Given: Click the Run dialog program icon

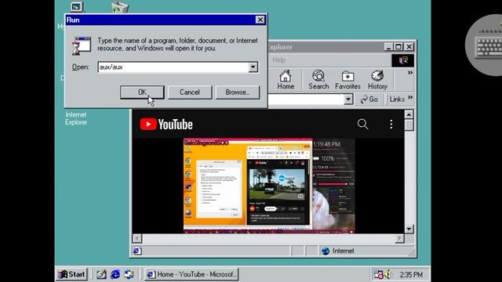Looking at the screenshot, I should click(x=82, y=45).
